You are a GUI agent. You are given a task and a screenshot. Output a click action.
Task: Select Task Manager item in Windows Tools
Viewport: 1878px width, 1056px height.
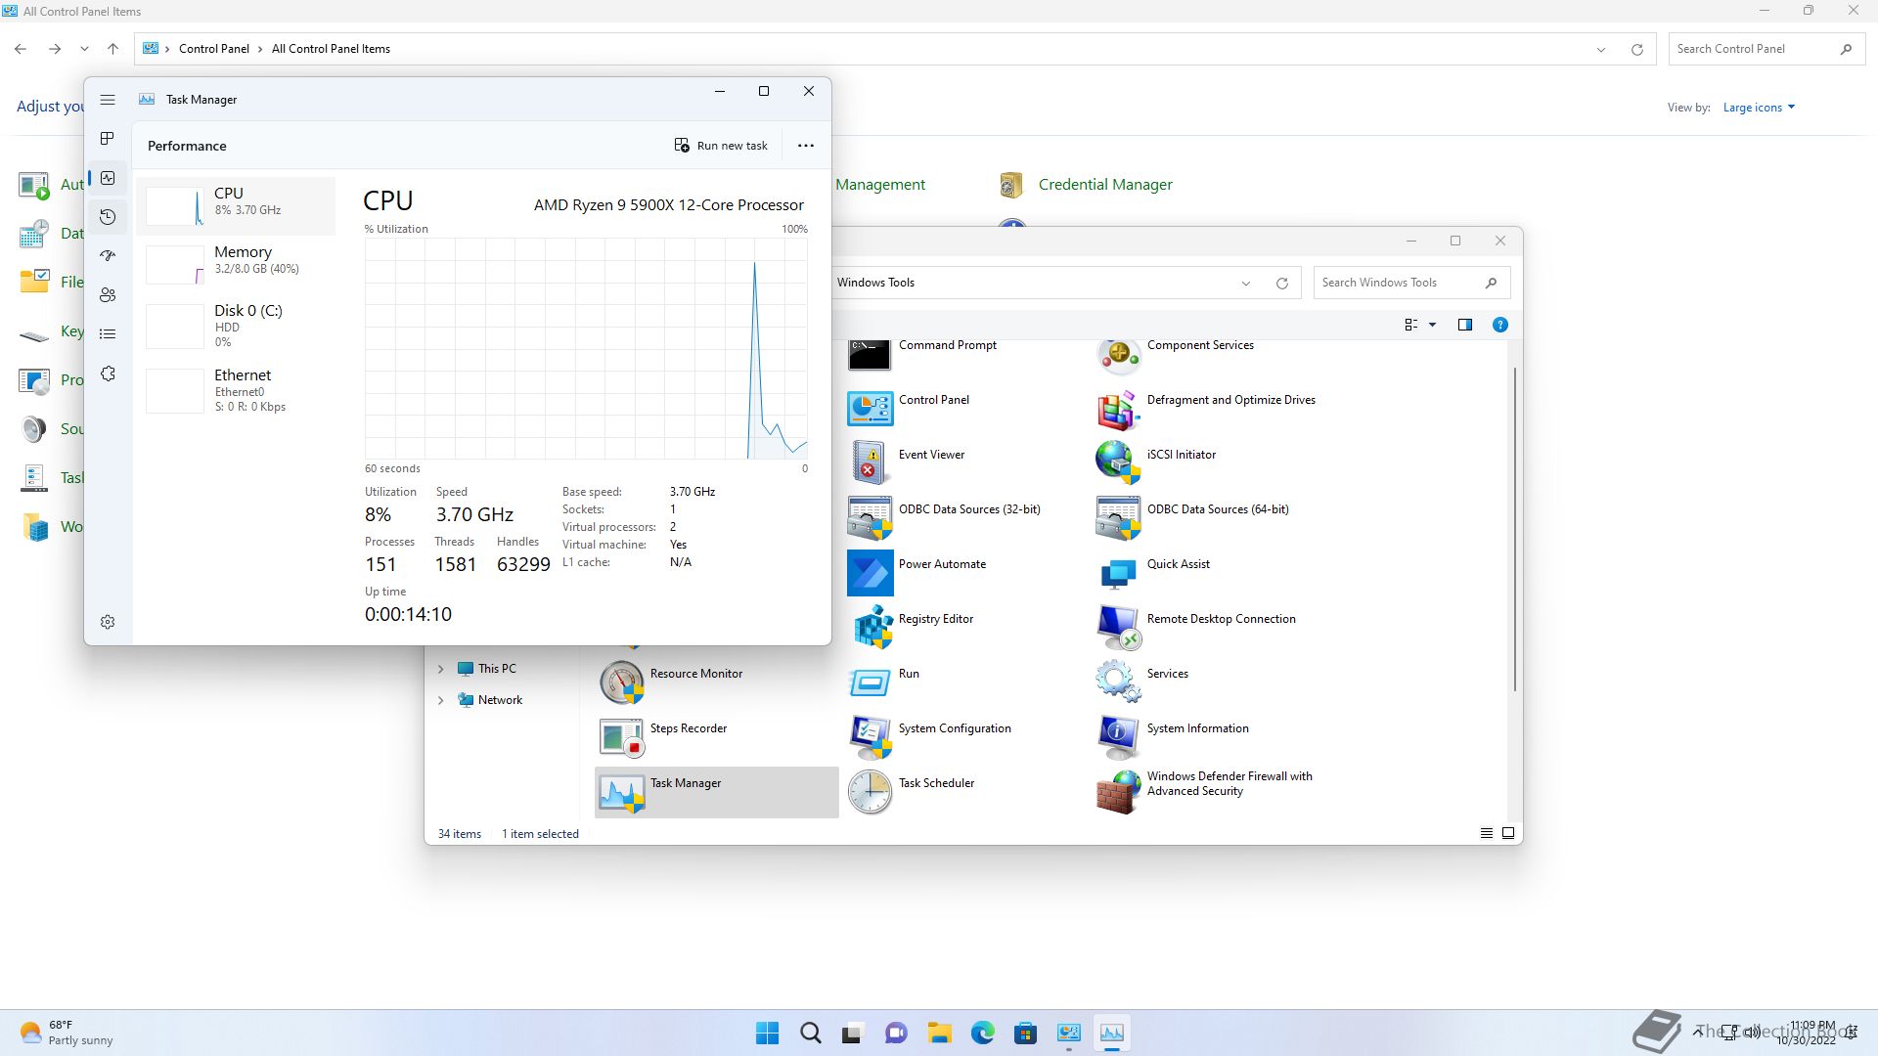coord(717,792)
